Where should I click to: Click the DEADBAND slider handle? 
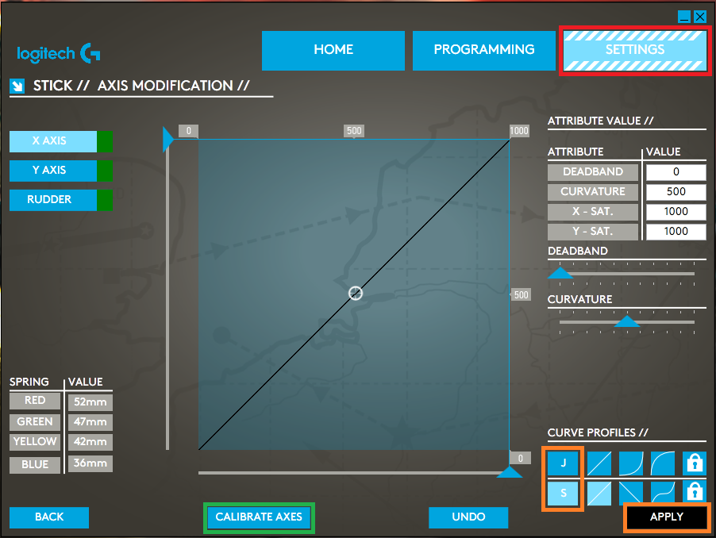pos(560,273)
